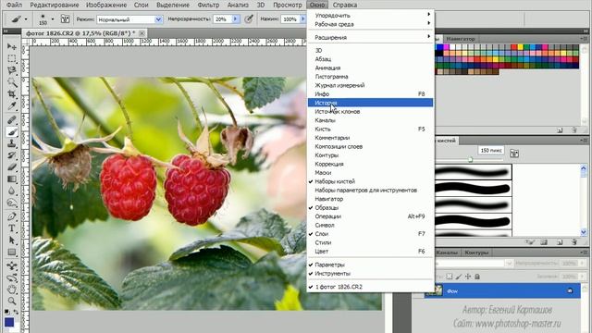592x333 pixels.
Task: Open the Фильтр menu
Action: point(208,5)
